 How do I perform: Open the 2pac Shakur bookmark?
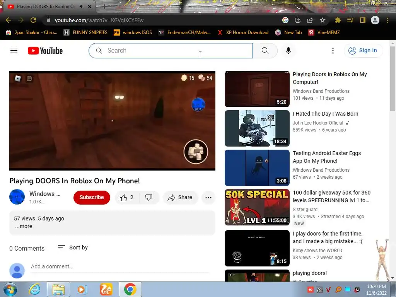point(32,32)
